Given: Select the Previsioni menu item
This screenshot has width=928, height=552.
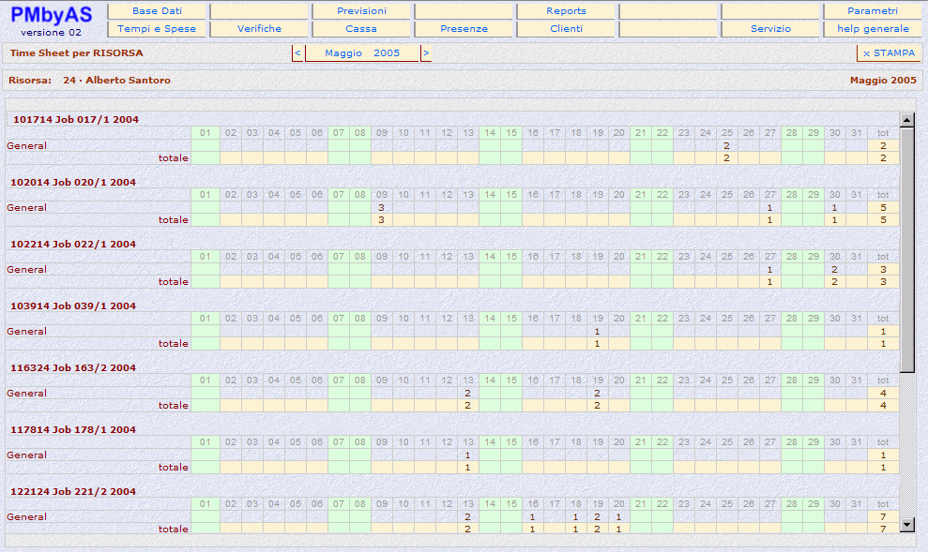Looking at the screenshot, I should click(x=361, y=11).
